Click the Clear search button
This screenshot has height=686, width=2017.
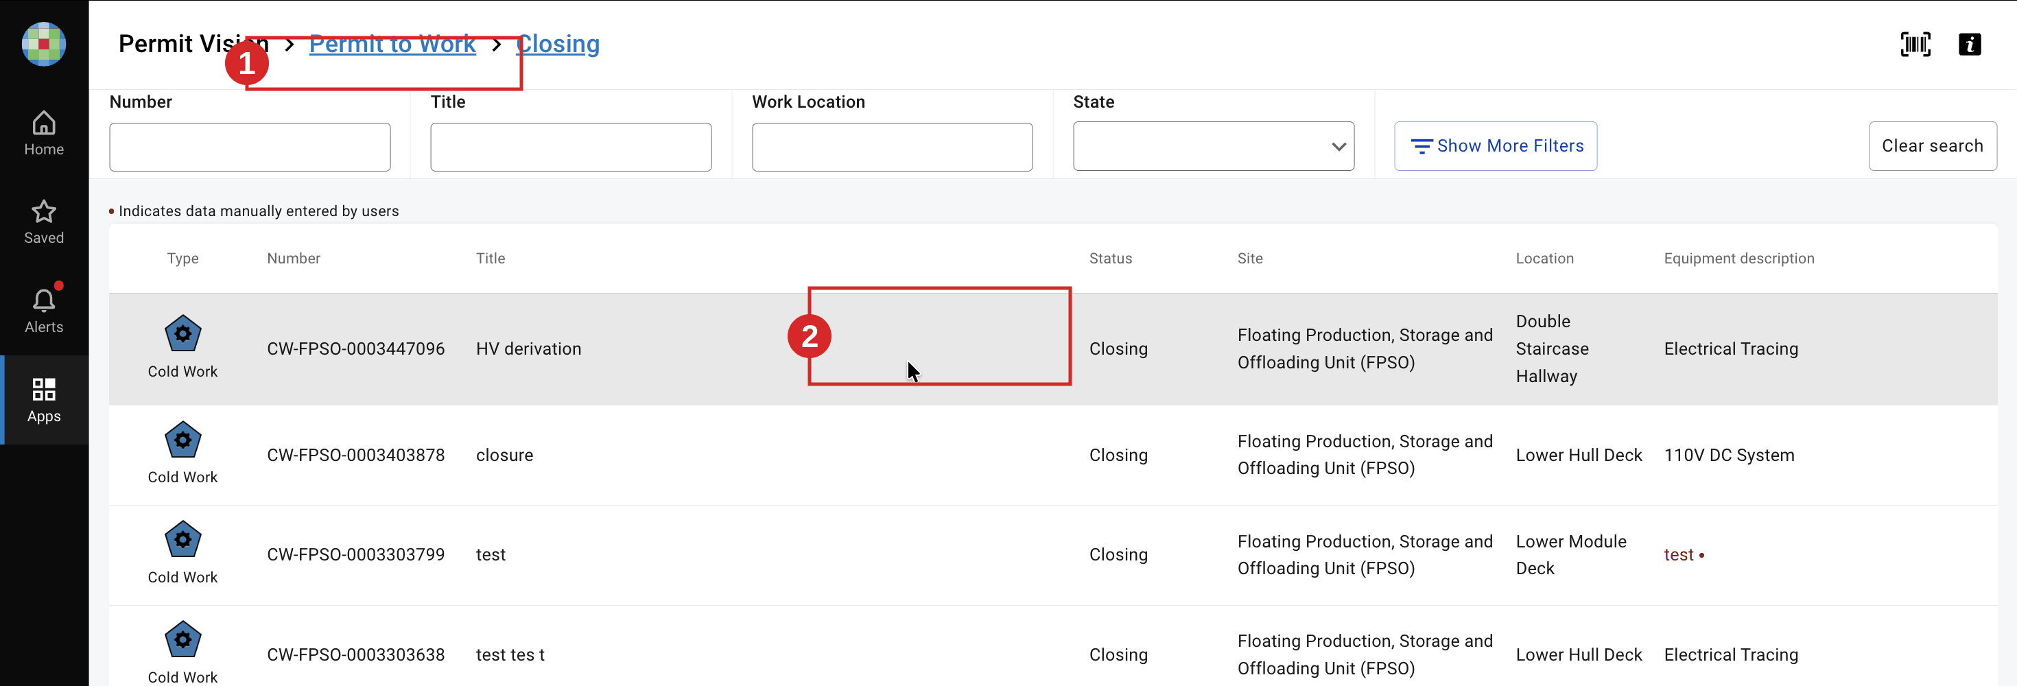point(1933,146)
